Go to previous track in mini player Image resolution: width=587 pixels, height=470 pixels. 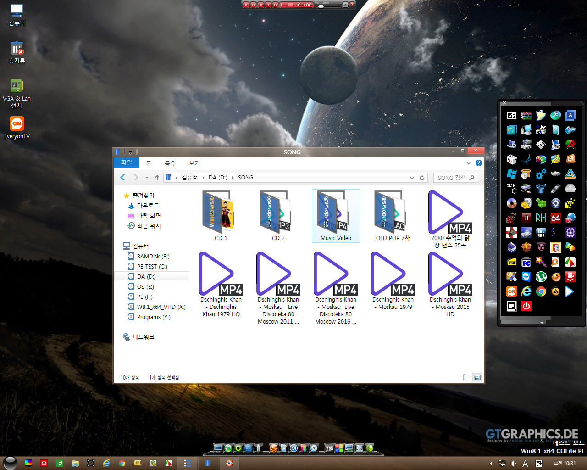point(268,5)
